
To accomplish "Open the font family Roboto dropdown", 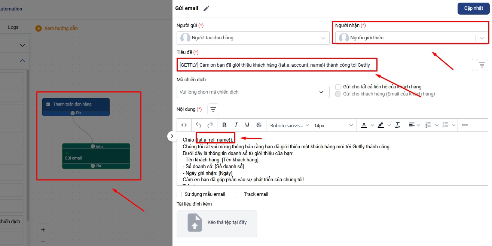I will pos(290,125).
